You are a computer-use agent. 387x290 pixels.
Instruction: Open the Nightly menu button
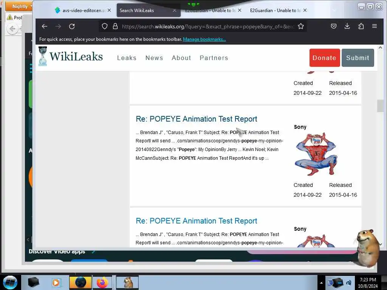(19, 6)
